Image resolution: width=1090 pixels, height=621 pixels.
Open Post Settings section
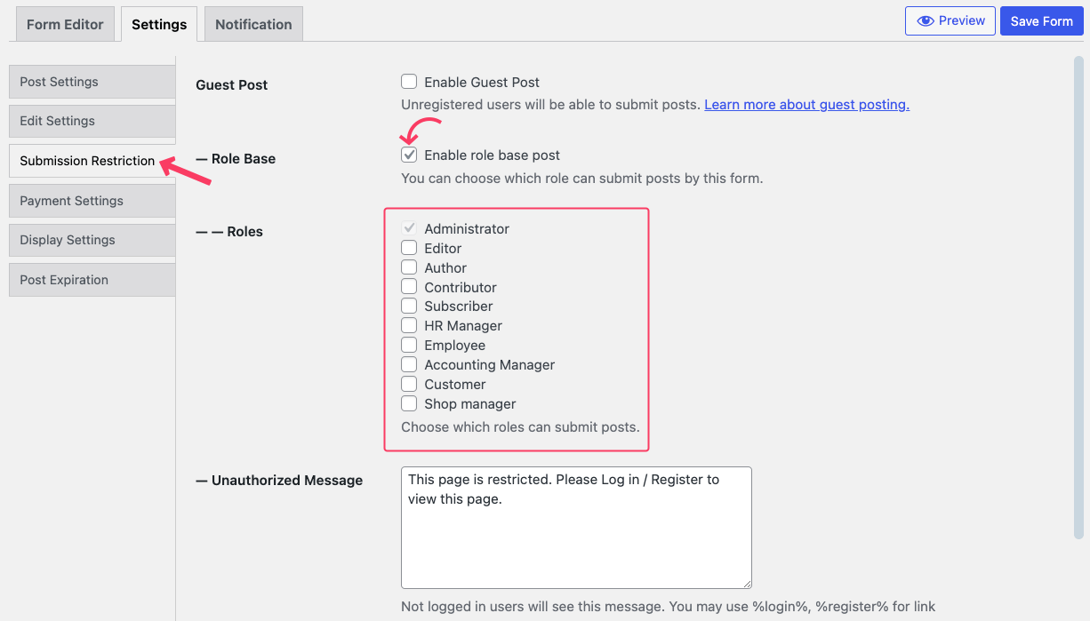pyautogui.click(x=92, y=82)
